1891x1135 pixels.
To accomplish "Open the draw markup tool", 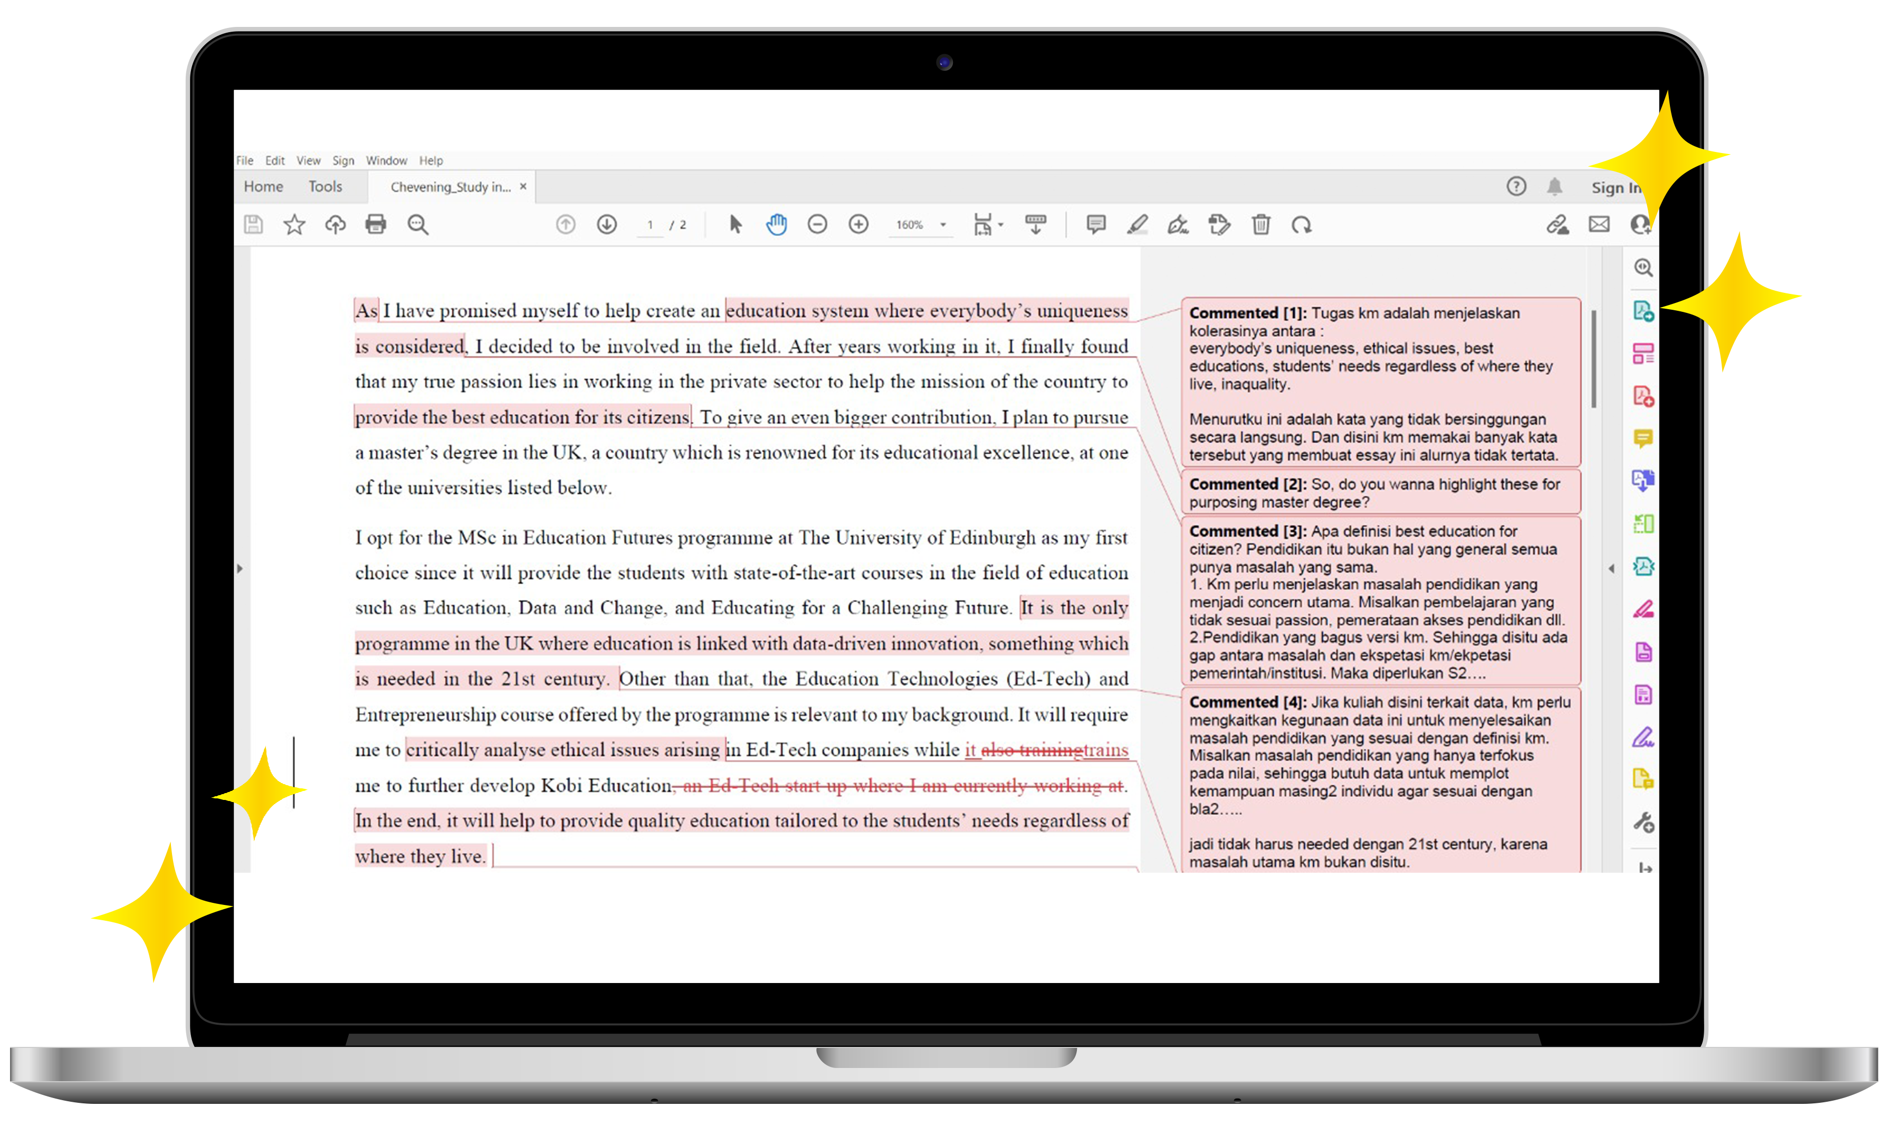I will click(1178, 225).
